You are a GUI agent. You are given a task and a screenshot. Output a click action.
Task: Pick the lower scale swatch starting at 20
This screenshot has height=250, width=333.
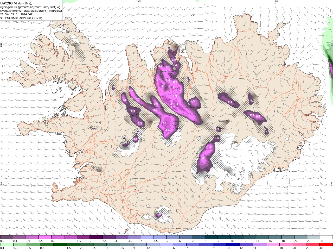(x=300, y=244)
